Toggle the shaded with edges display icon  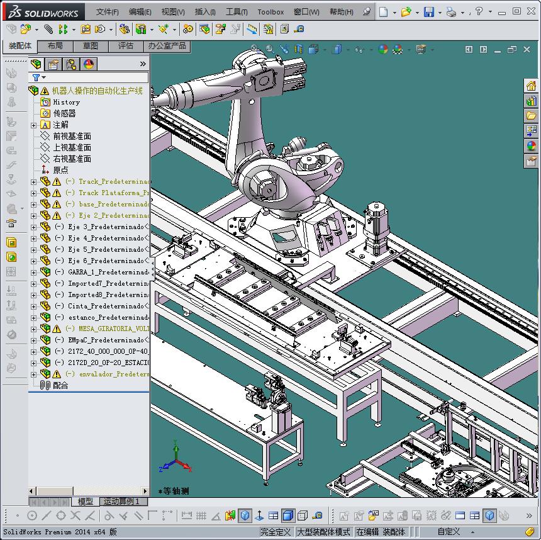tap(287, 516)
